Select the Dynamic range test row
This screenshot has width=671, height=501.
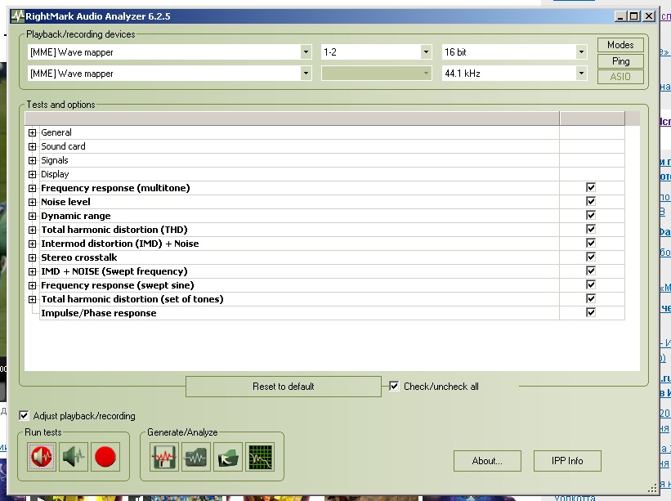click(x=76, y=216)
